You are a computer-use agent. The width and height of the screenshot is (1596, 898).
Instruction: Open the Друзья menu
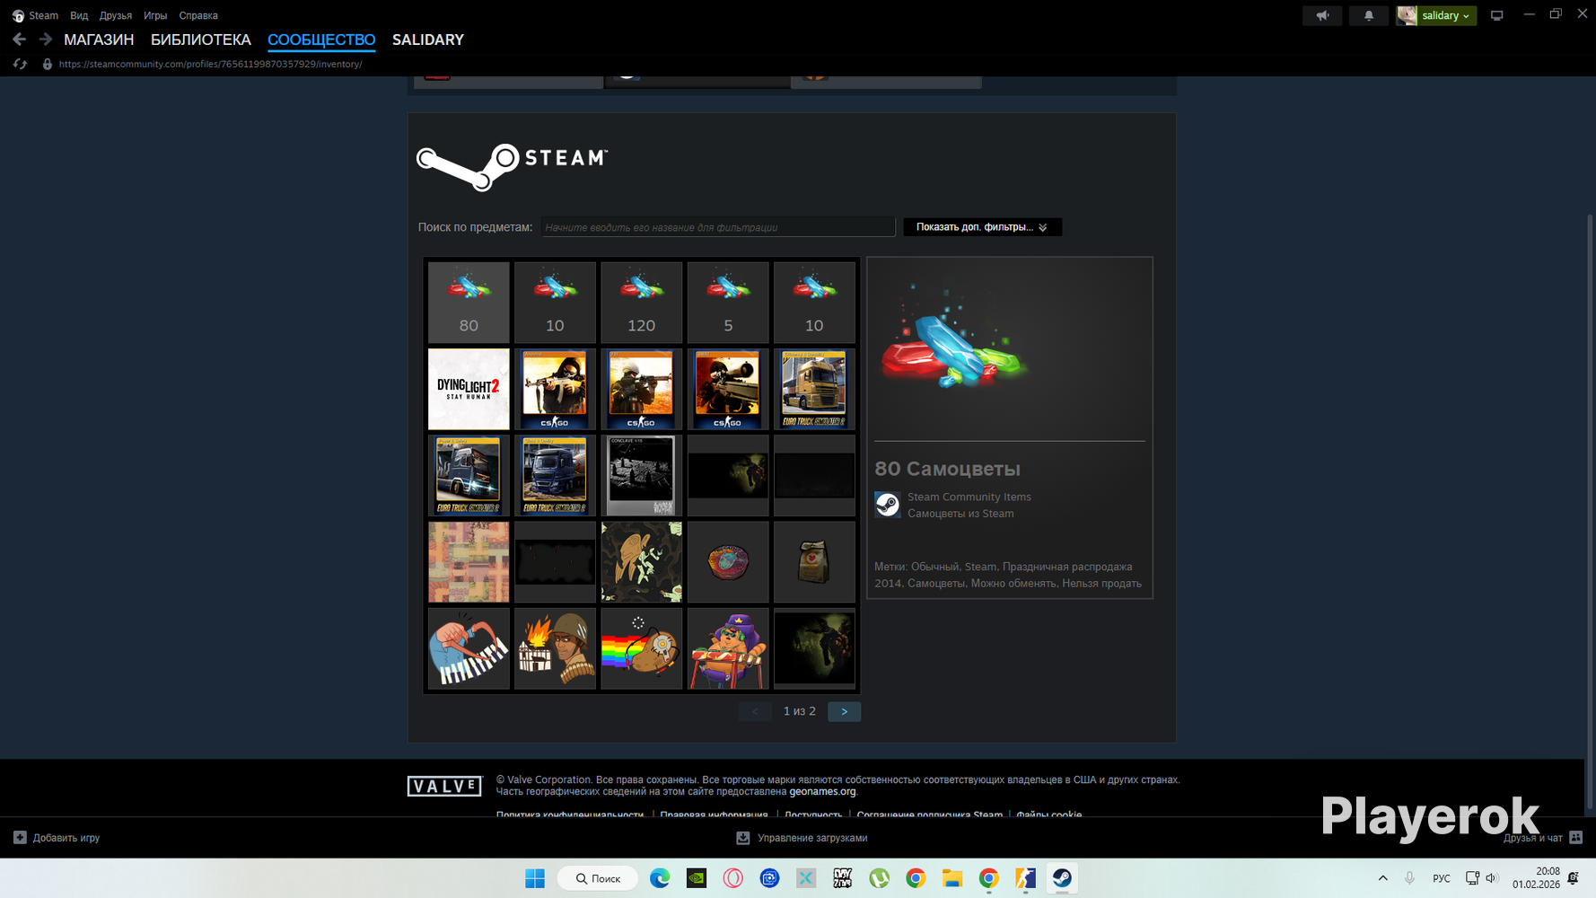(116, 15)
